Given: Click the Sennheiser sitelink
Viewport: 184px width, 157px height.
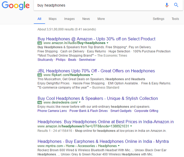Looking at the screenshot, I should point(87,60).
